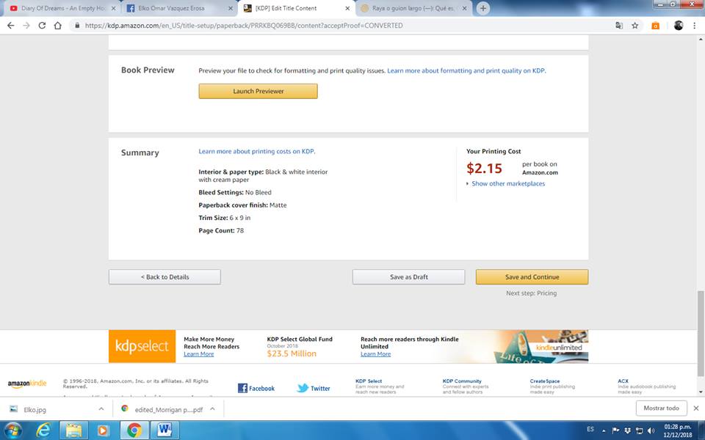Viewport: 705px width, 440px height.
Task: Open a new browser tab
Action: click(x=483, y=8)
